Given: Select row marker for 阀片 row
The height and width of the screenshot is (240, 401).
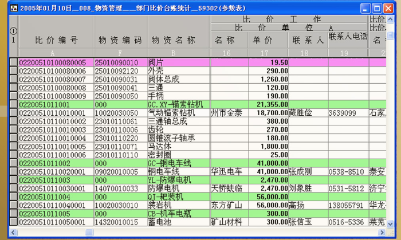Looking at the screenshot, I should click(x=14, y=62).
